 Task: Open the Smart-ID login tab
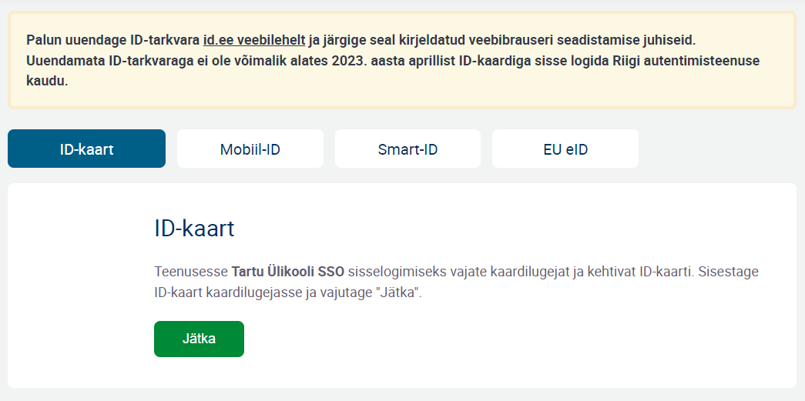(x=408, y=149)
